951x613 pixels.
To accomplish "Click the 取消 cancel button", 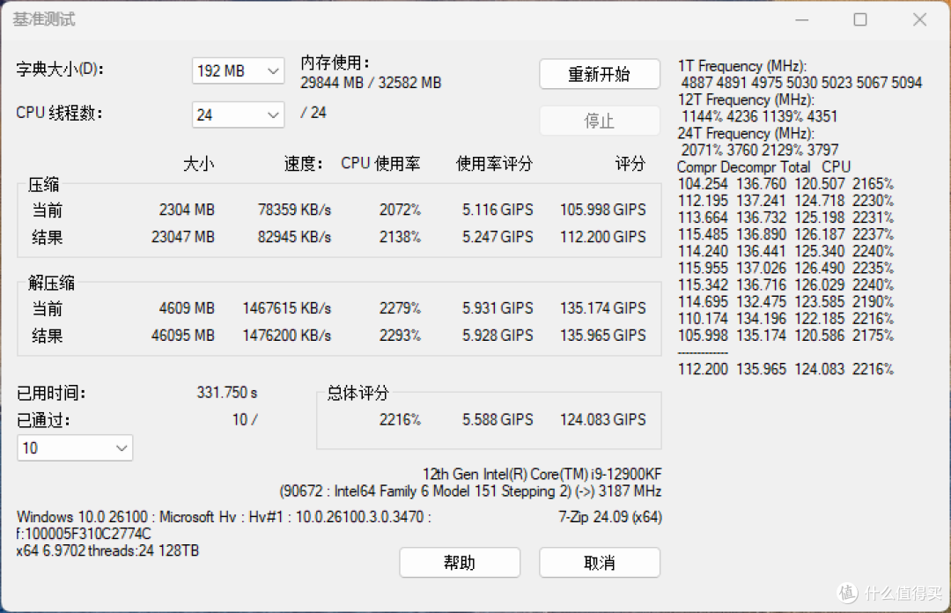I will click(600, 562).
